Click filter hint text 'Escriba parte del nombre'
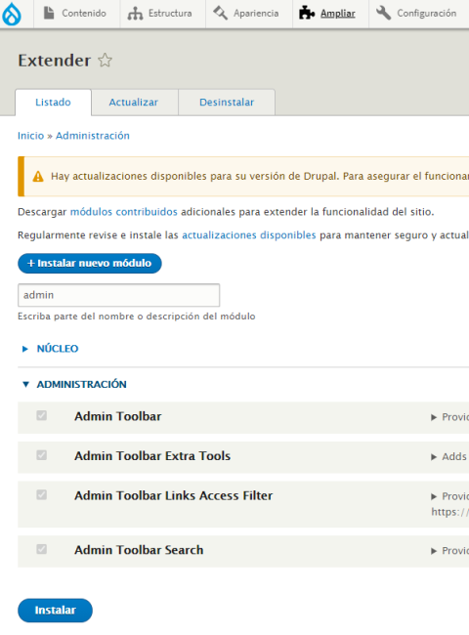 click(137, 317)
